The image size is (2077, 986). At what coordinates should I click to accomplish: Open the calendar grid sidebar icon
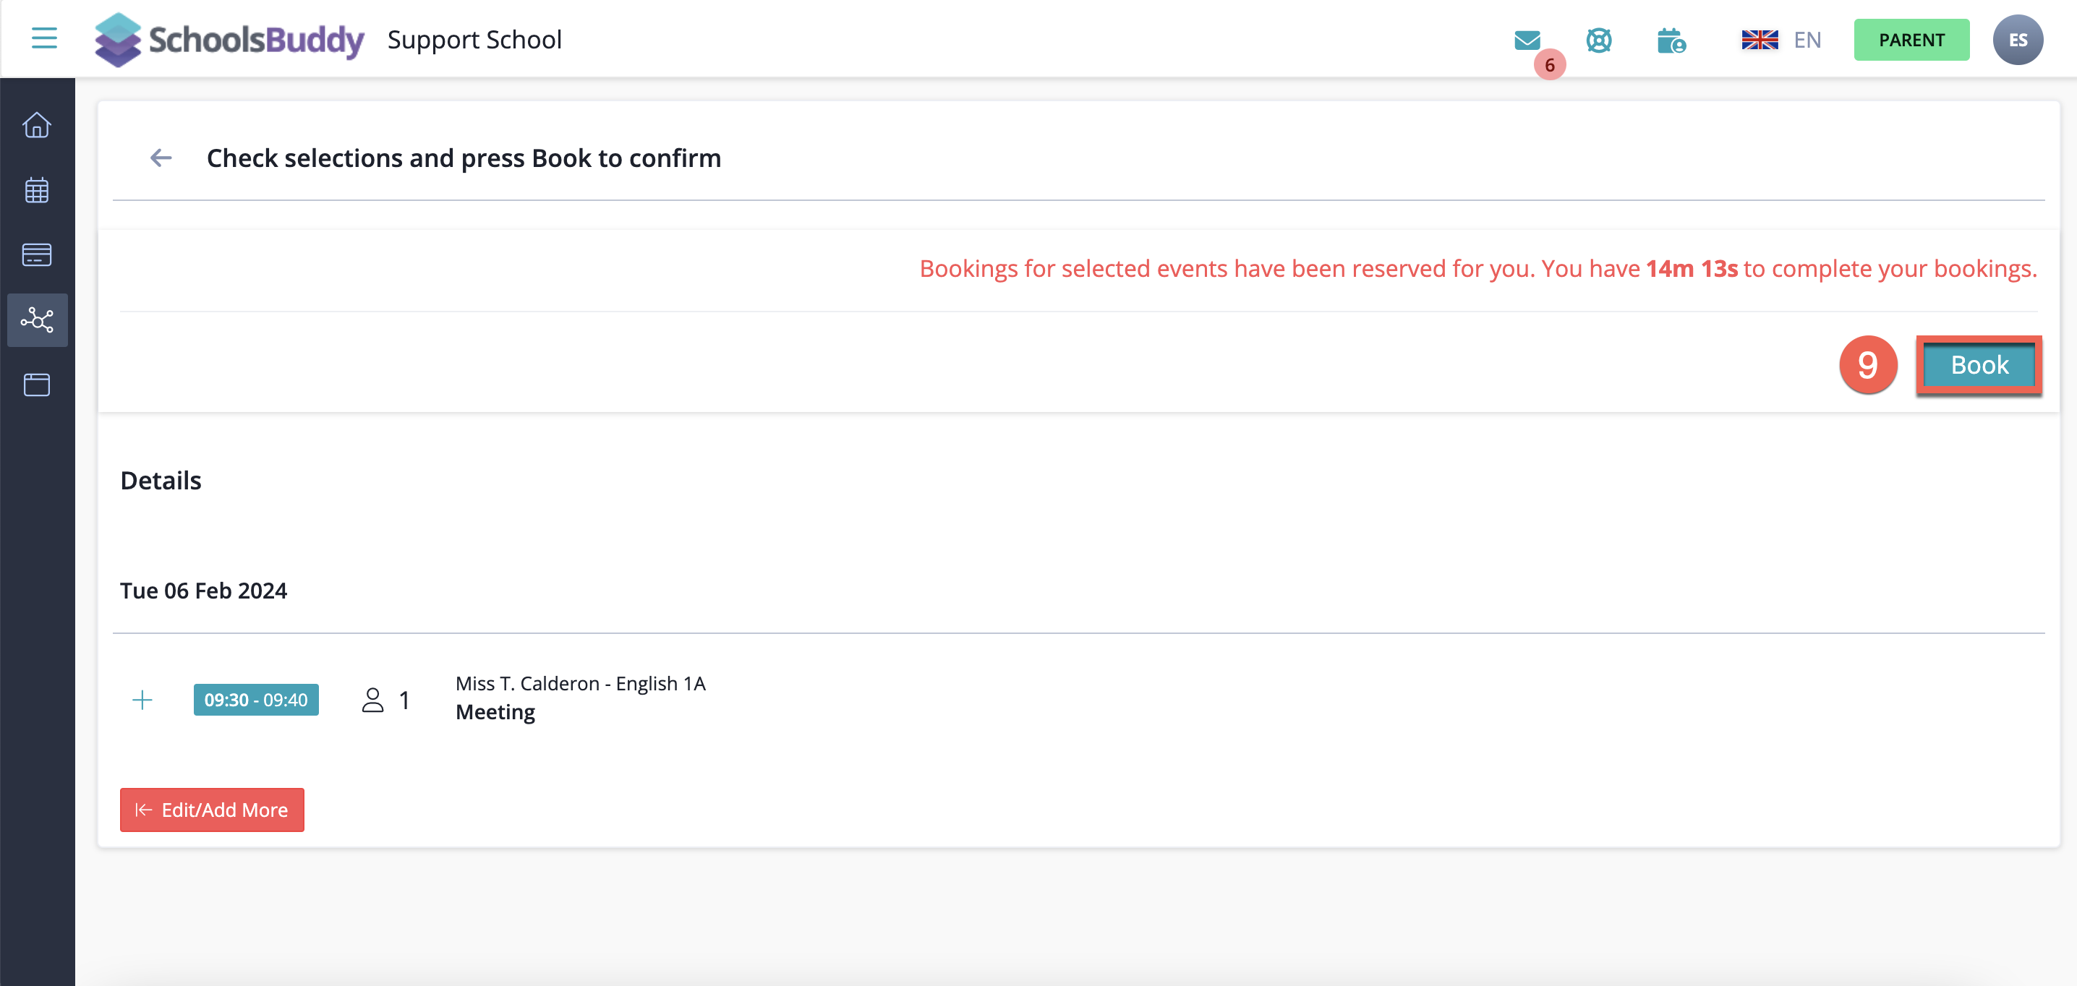click(x=37, y=190)
